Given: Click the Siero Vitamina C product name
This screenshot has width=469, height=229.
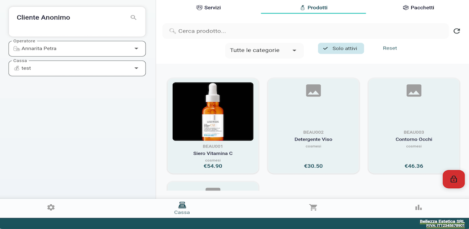Looking at the screenshot, I should coord(213,153).
